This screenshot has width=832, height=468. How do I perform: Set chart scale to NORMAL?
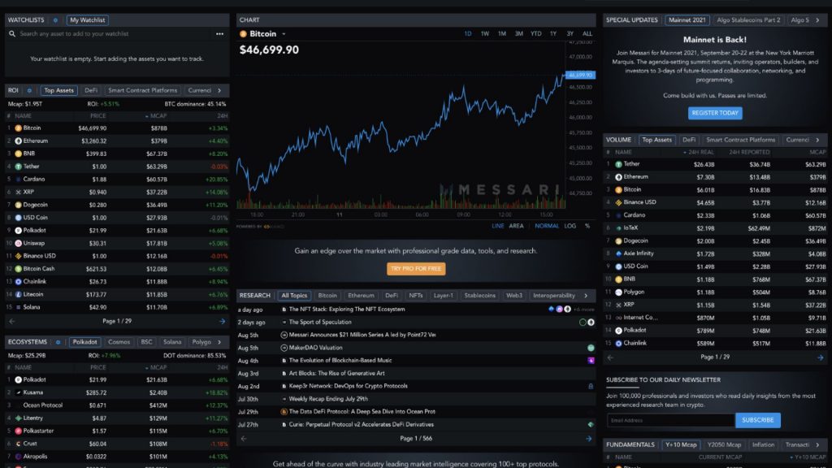(x=547, y=226)
